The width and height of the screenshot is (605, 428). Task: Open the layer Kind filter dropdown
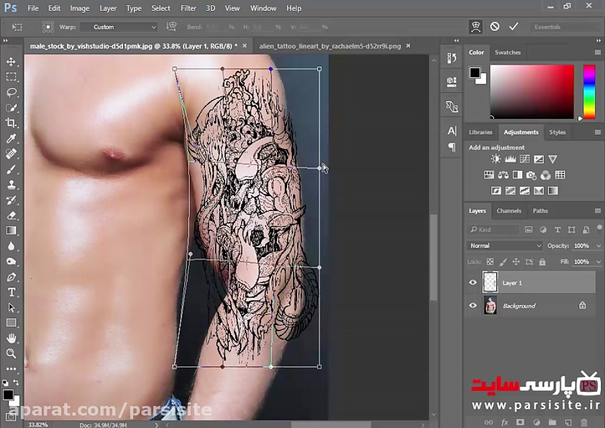click(x=493, y=229)
